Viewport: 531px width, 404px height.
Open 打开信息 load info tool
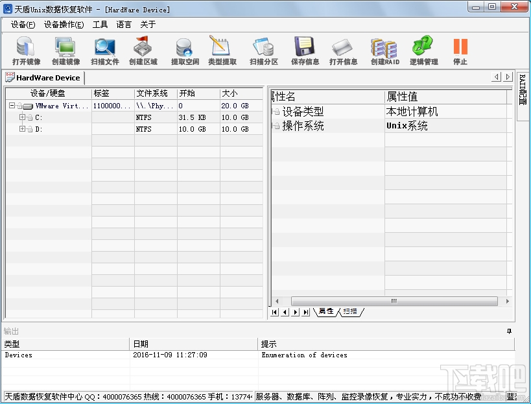pos(344,51)
